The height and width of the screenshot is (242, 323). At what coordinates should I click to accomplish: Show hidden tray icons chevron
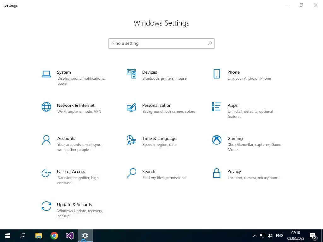255,236
